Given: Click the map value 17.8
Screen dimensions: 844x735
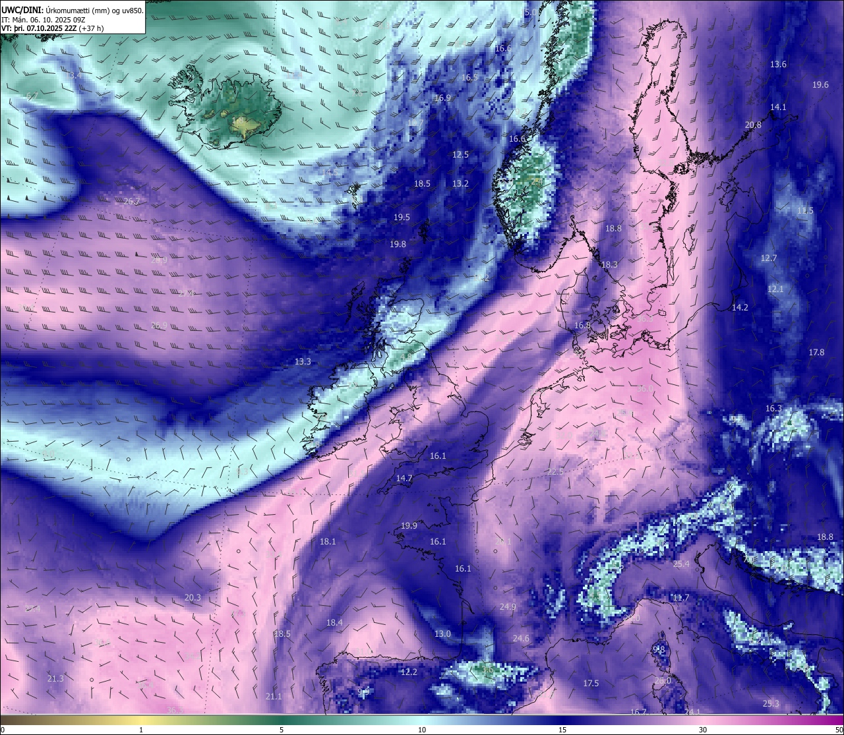Looking at the screenshot, I should (x=816, y=353).
